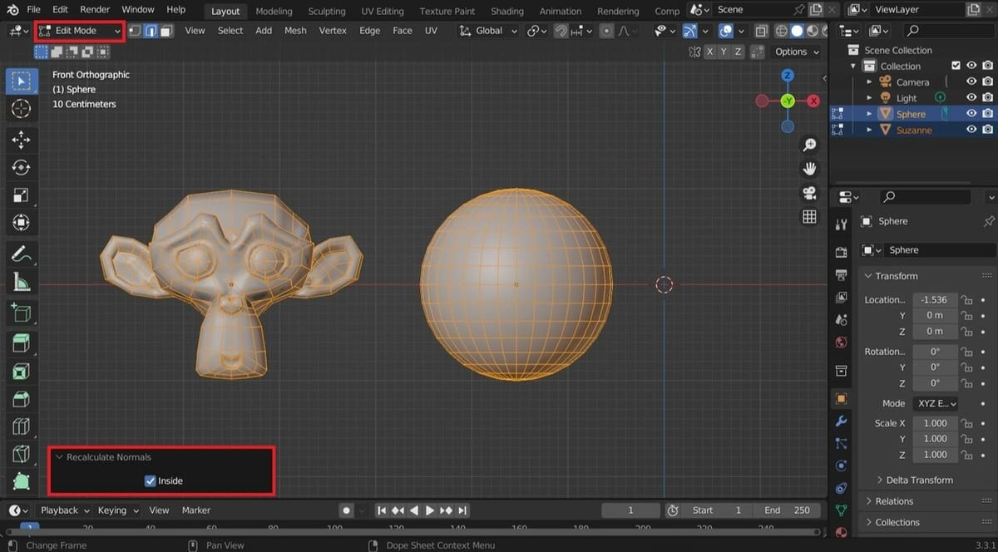
Task: Click the red X axis gizmo
Action: pos(813,101)
